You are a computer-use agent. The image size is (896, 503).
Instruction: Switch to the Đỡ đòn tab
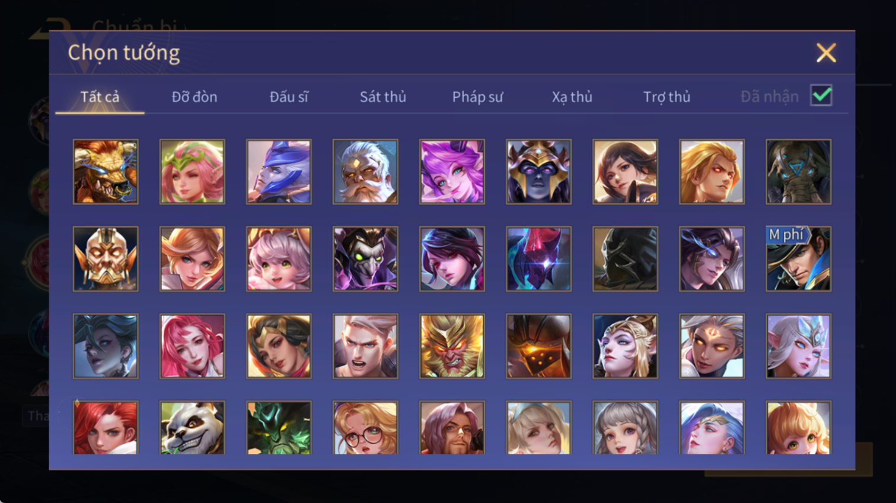(x=194, y=97)
